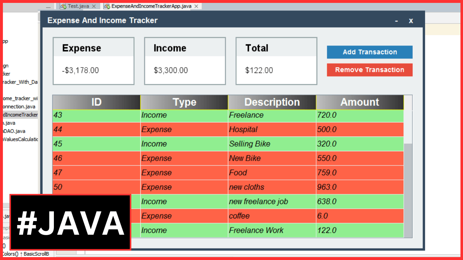Click the Description column header
Screen dimensions: 463x260
[272, 102]
